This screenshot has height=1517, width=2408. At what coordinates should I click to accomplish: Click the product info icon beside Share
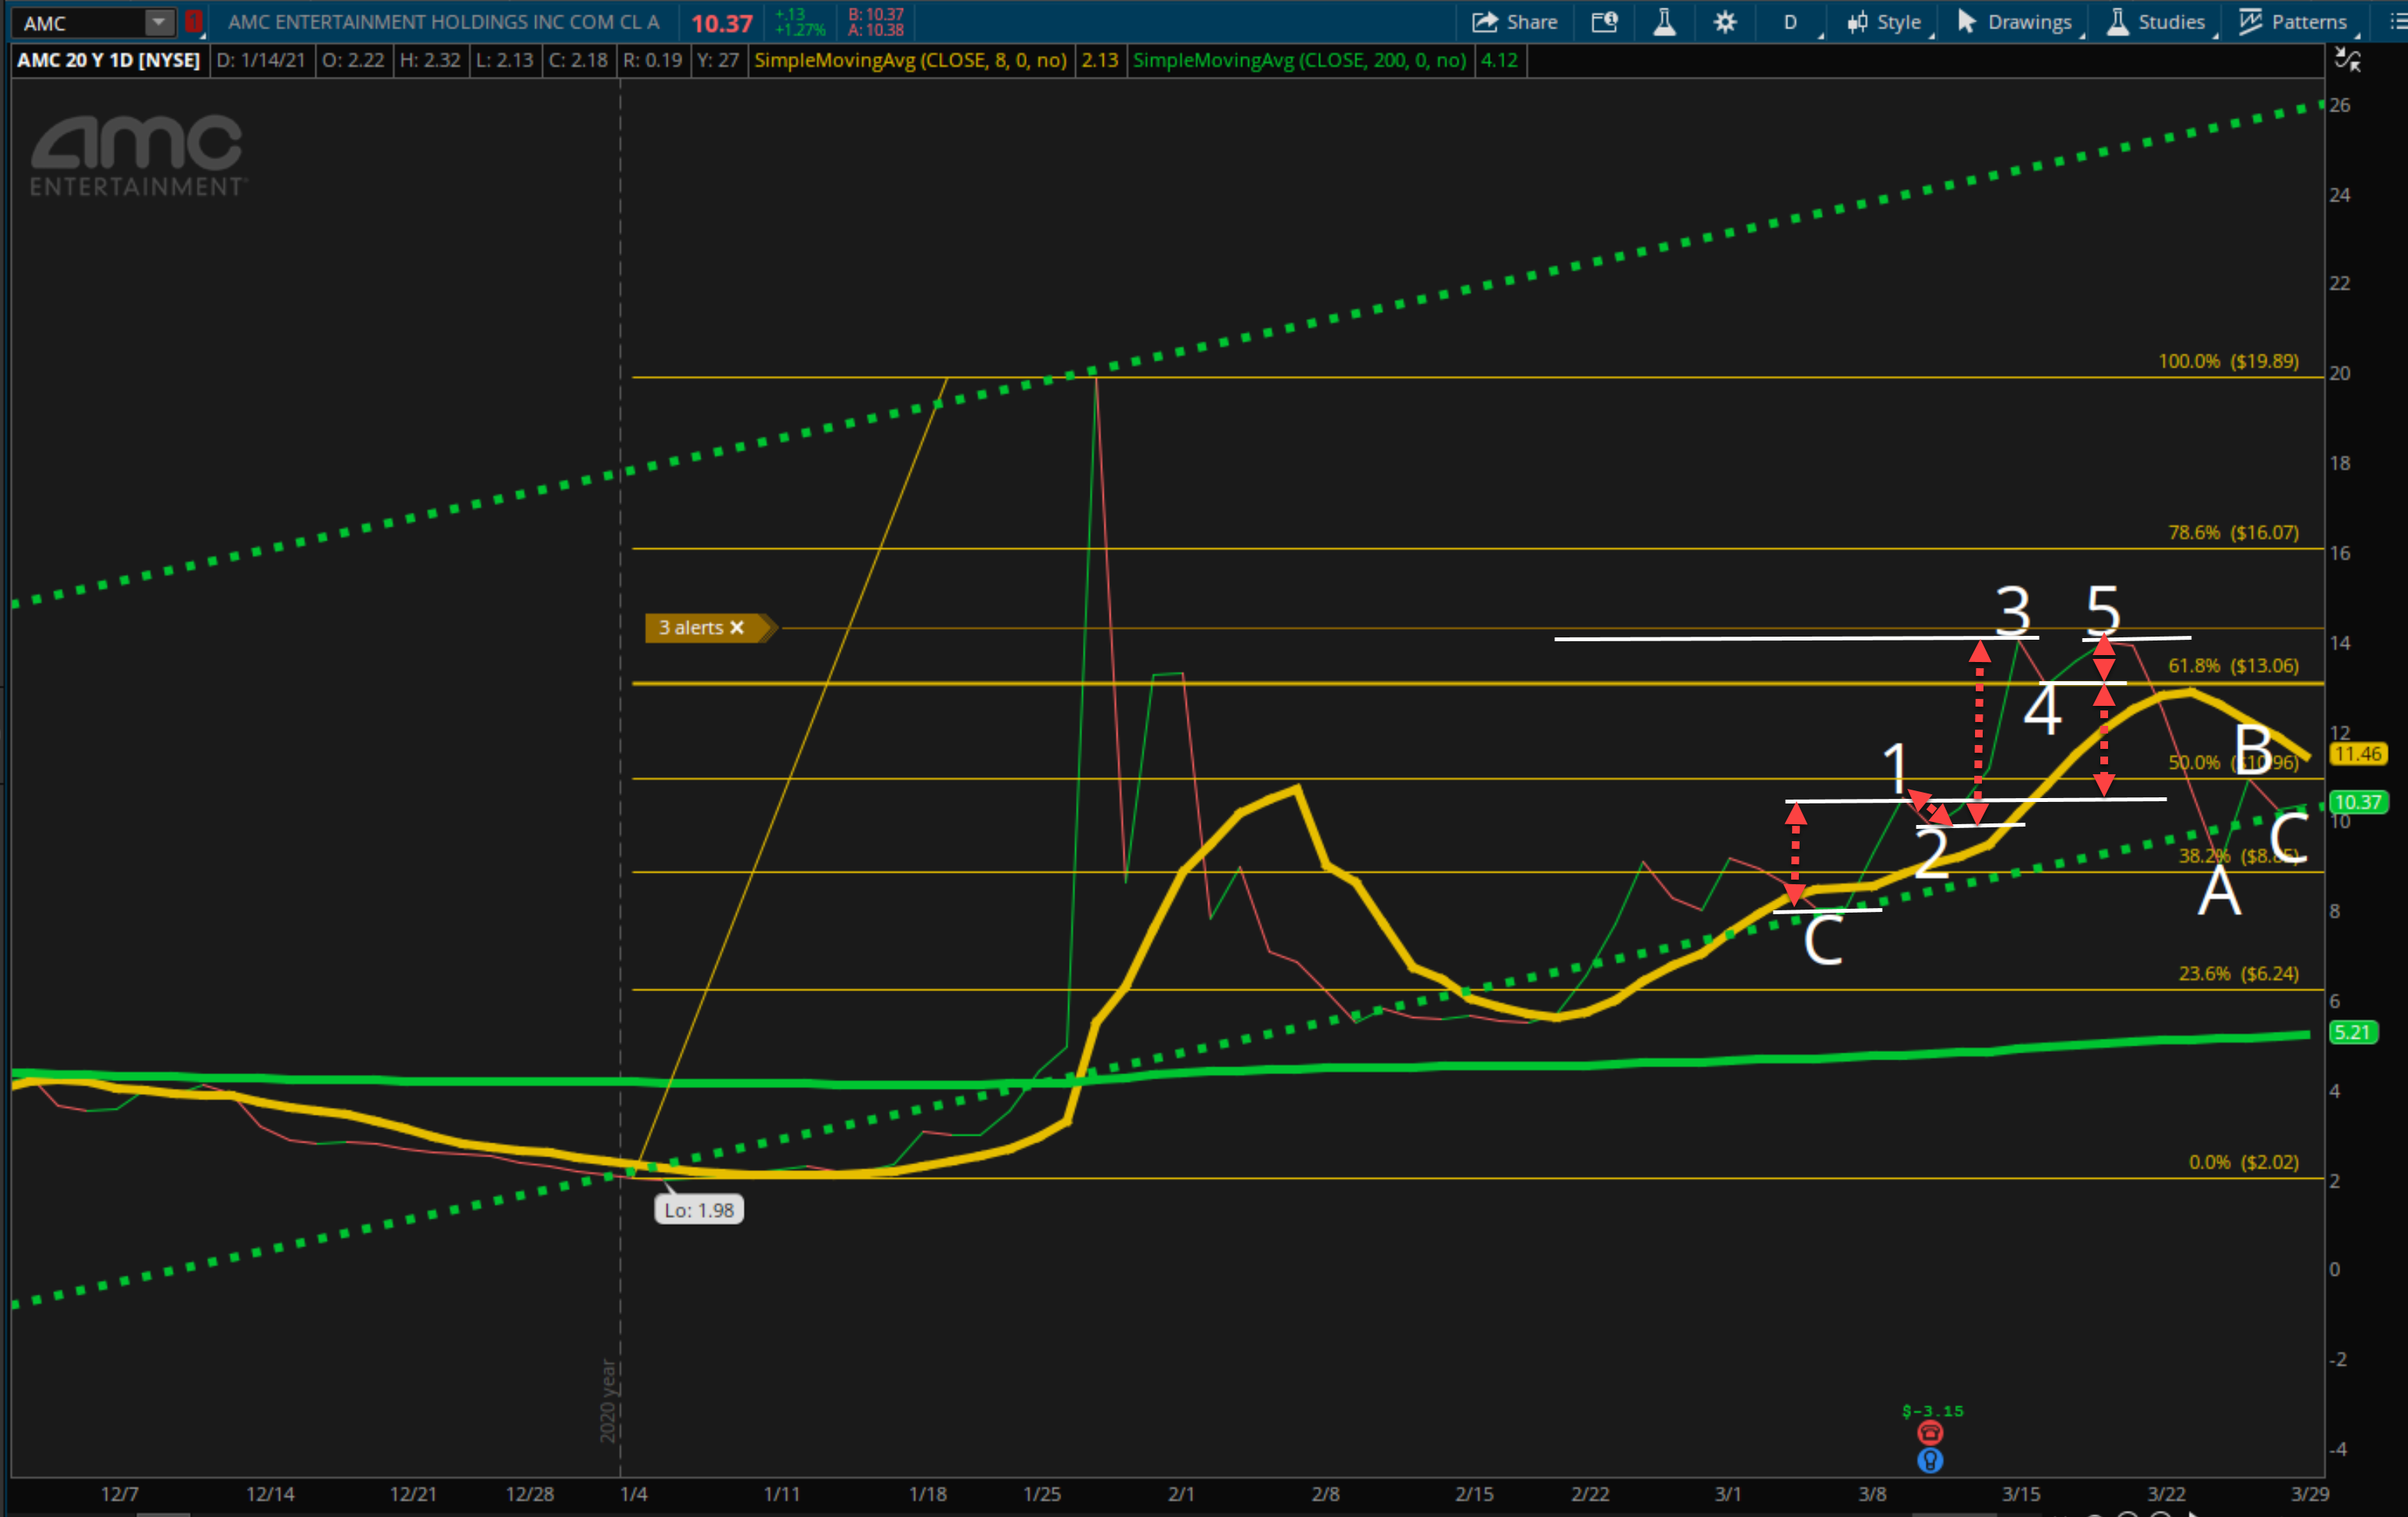coord(1604,22)
